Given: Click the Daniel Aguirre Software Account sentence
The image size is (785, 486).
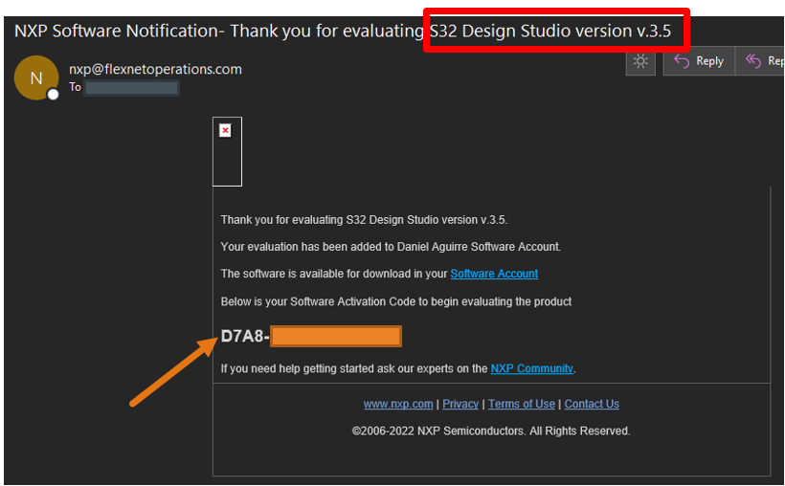Looking at the screenshot, I should click(x=391, y=247).
